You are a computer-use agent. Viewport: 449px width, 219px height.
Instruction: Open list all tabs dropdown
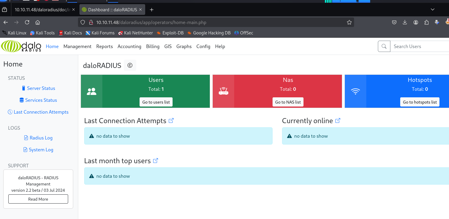click(x=433, y=10)
